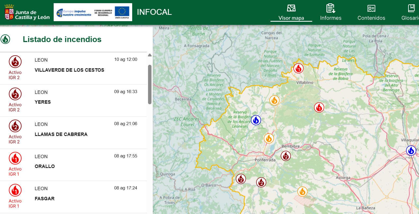
Task: Click the green flame icon beside Listado de incendios
Action: point(5,39)
